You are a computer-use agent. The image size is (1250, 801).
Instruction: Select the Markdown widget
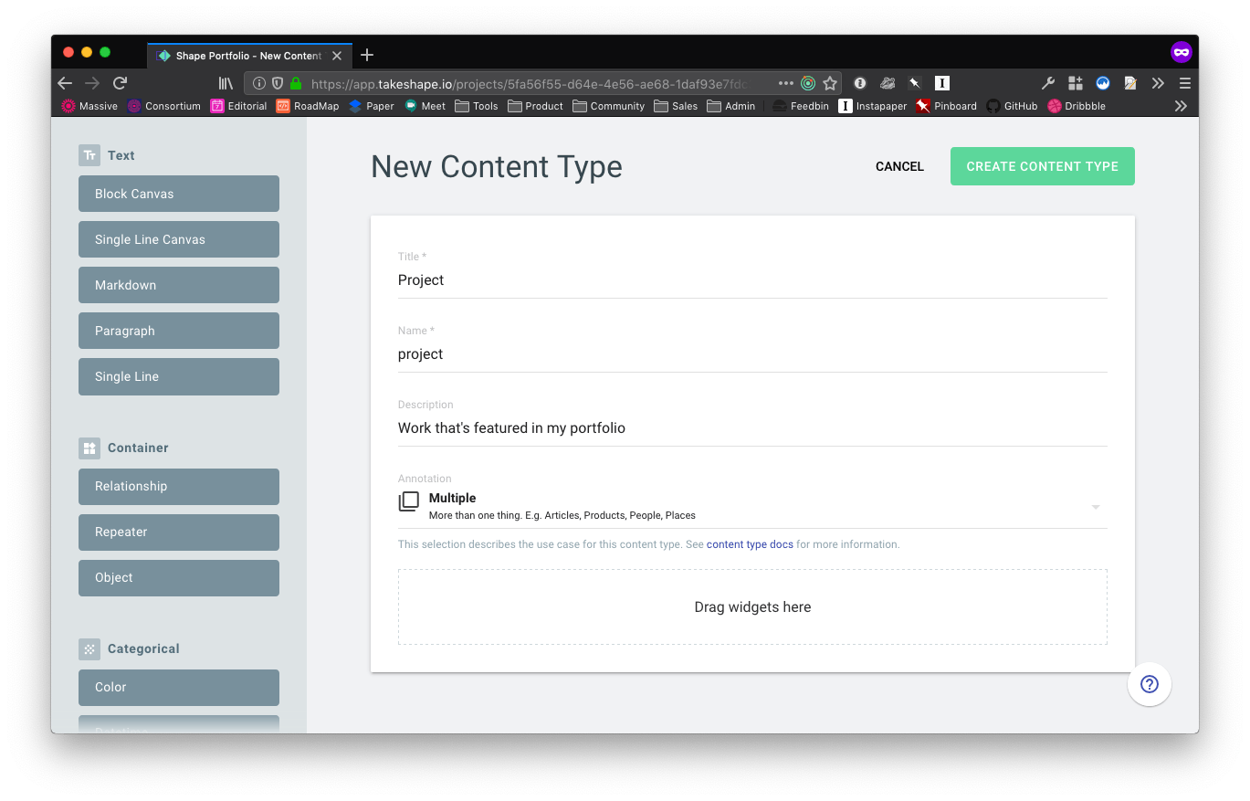pos(179,285)
